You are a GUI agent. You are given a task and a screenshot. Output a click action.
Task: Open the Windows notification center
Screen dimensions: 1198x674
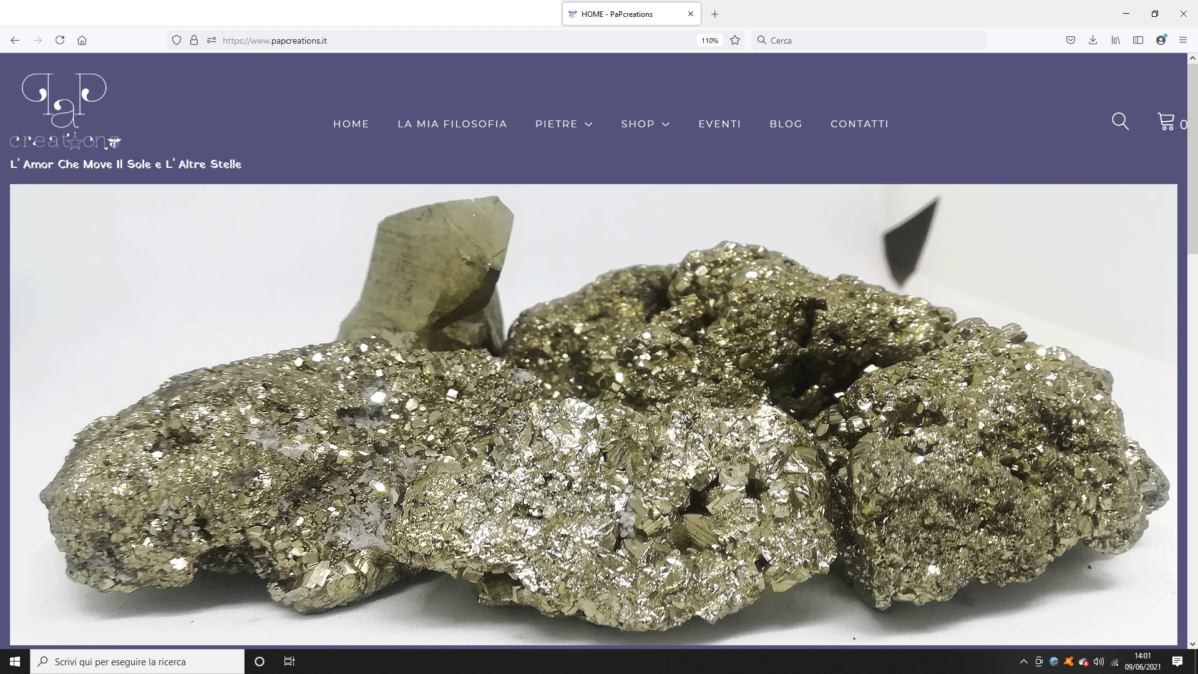coord(1177,662)
